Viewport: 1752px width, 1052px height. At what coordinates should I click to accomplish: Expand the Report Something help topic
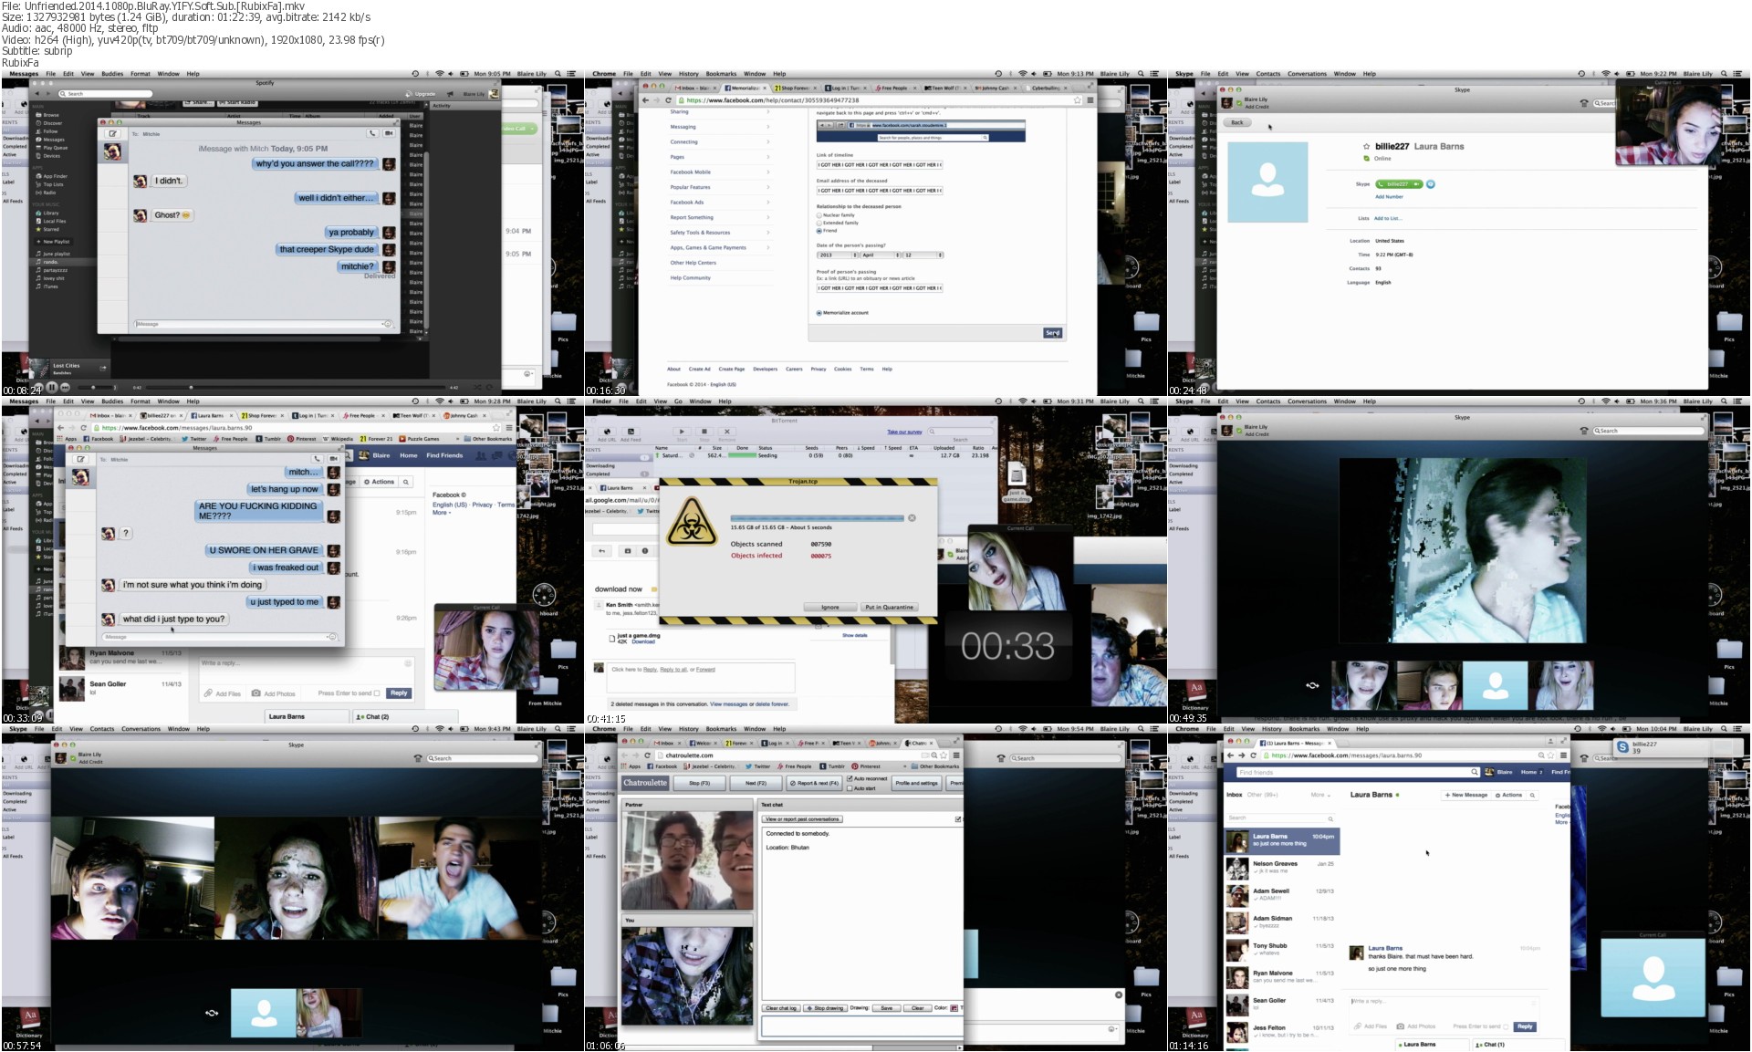coord(720,217)
